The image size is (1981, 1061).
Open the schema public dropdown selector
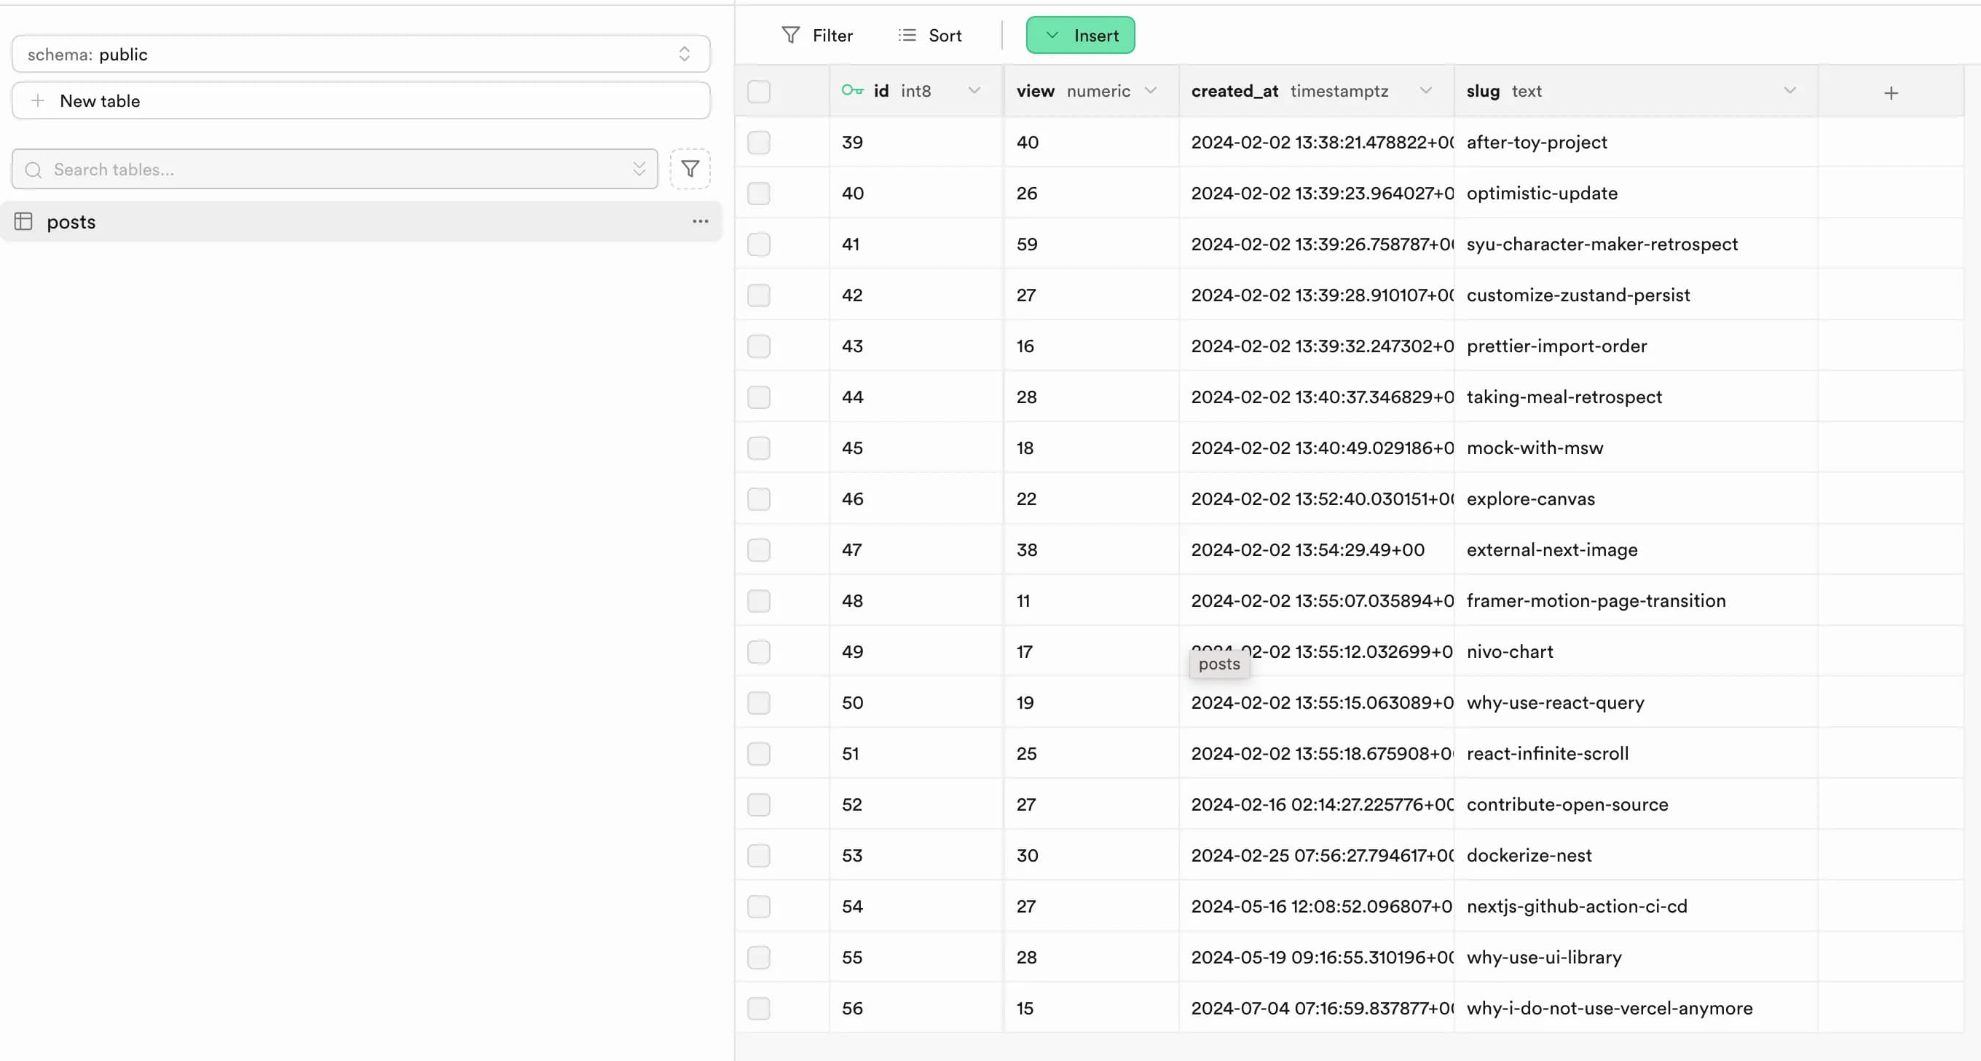pos(361,54)
